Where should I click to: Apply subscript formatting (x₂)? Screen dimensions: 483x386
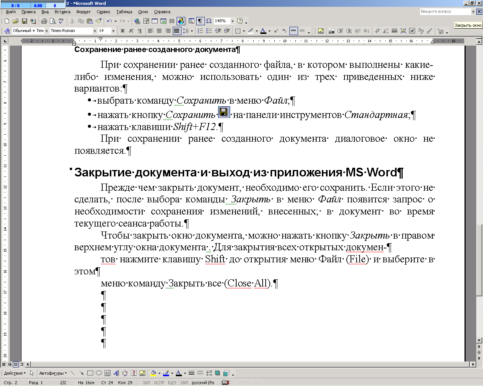pyautogui.click(x=285, y=31)
